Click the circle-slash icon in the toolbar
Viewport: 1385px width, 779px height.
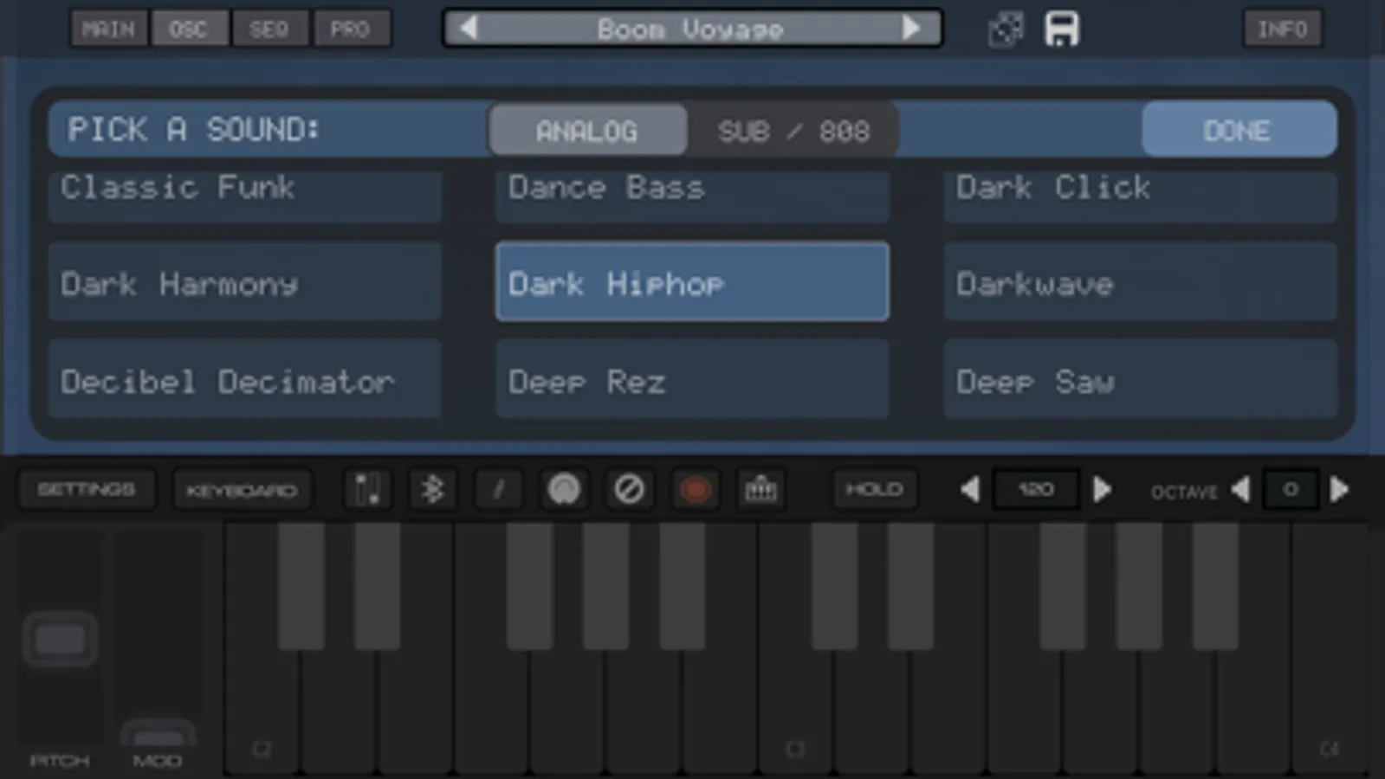(630, 490)
